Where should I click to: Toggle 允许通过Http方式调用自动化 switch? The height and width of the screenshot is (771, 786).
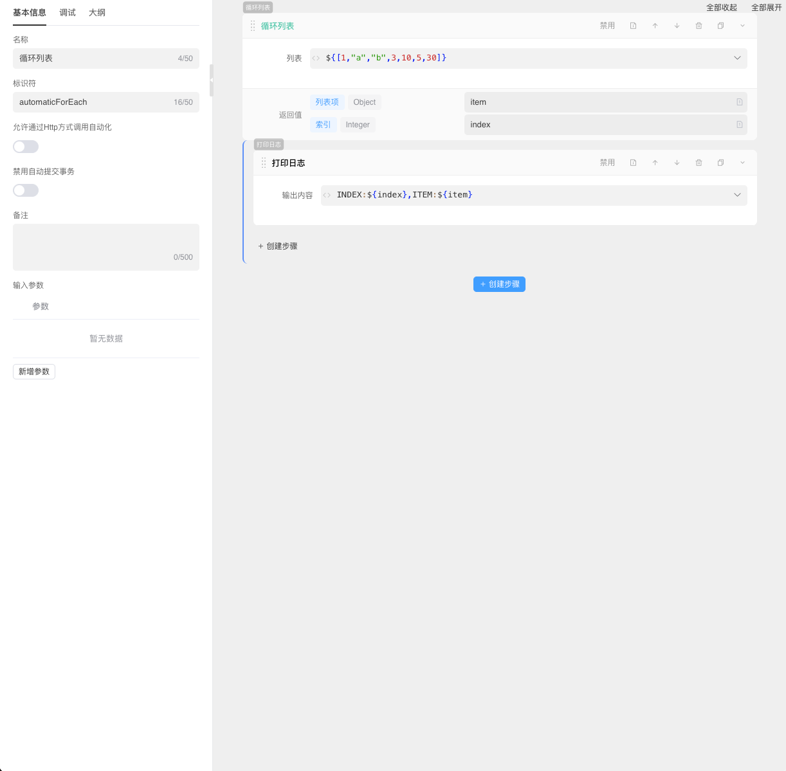tap(26, 147)
